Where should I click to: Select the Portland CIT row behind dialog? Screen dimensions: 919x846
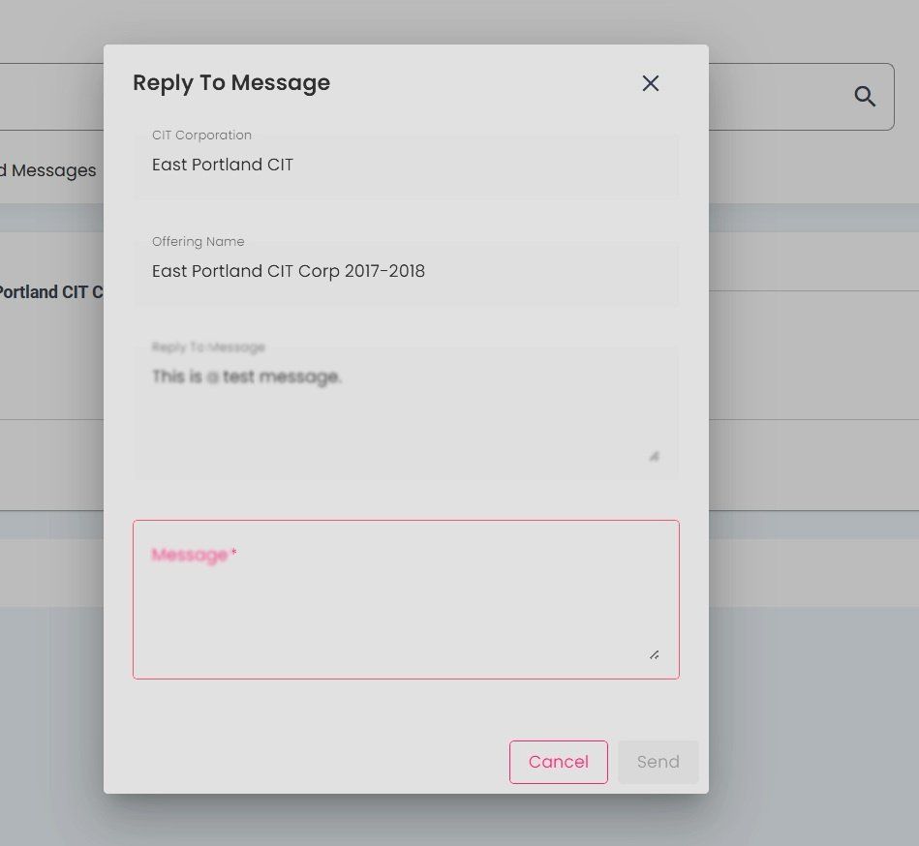coord(50,292)
